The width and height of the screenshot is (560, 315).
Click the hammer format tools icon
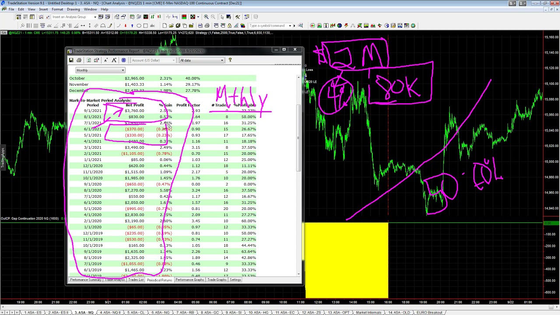238,17
